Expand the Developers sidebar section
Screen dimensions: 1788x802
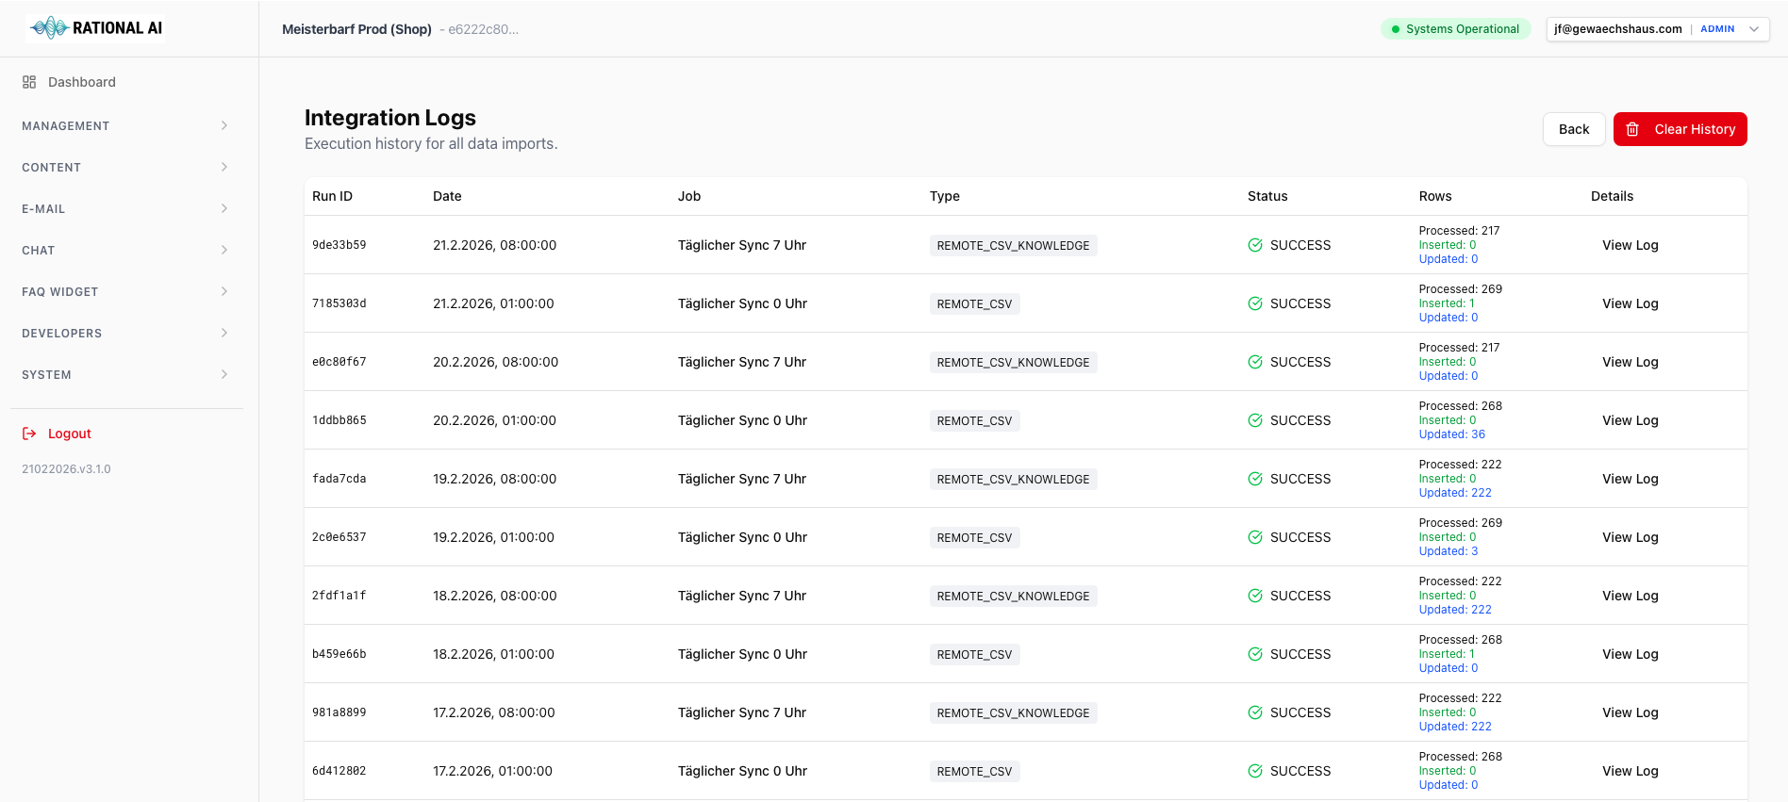coord(124,333)
